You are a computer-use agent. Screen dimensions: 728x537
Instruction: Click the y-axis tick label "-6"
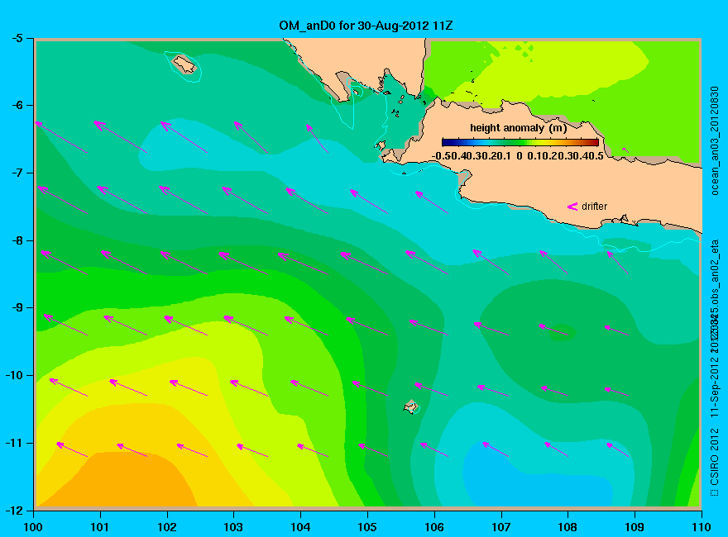coord(17,105)
